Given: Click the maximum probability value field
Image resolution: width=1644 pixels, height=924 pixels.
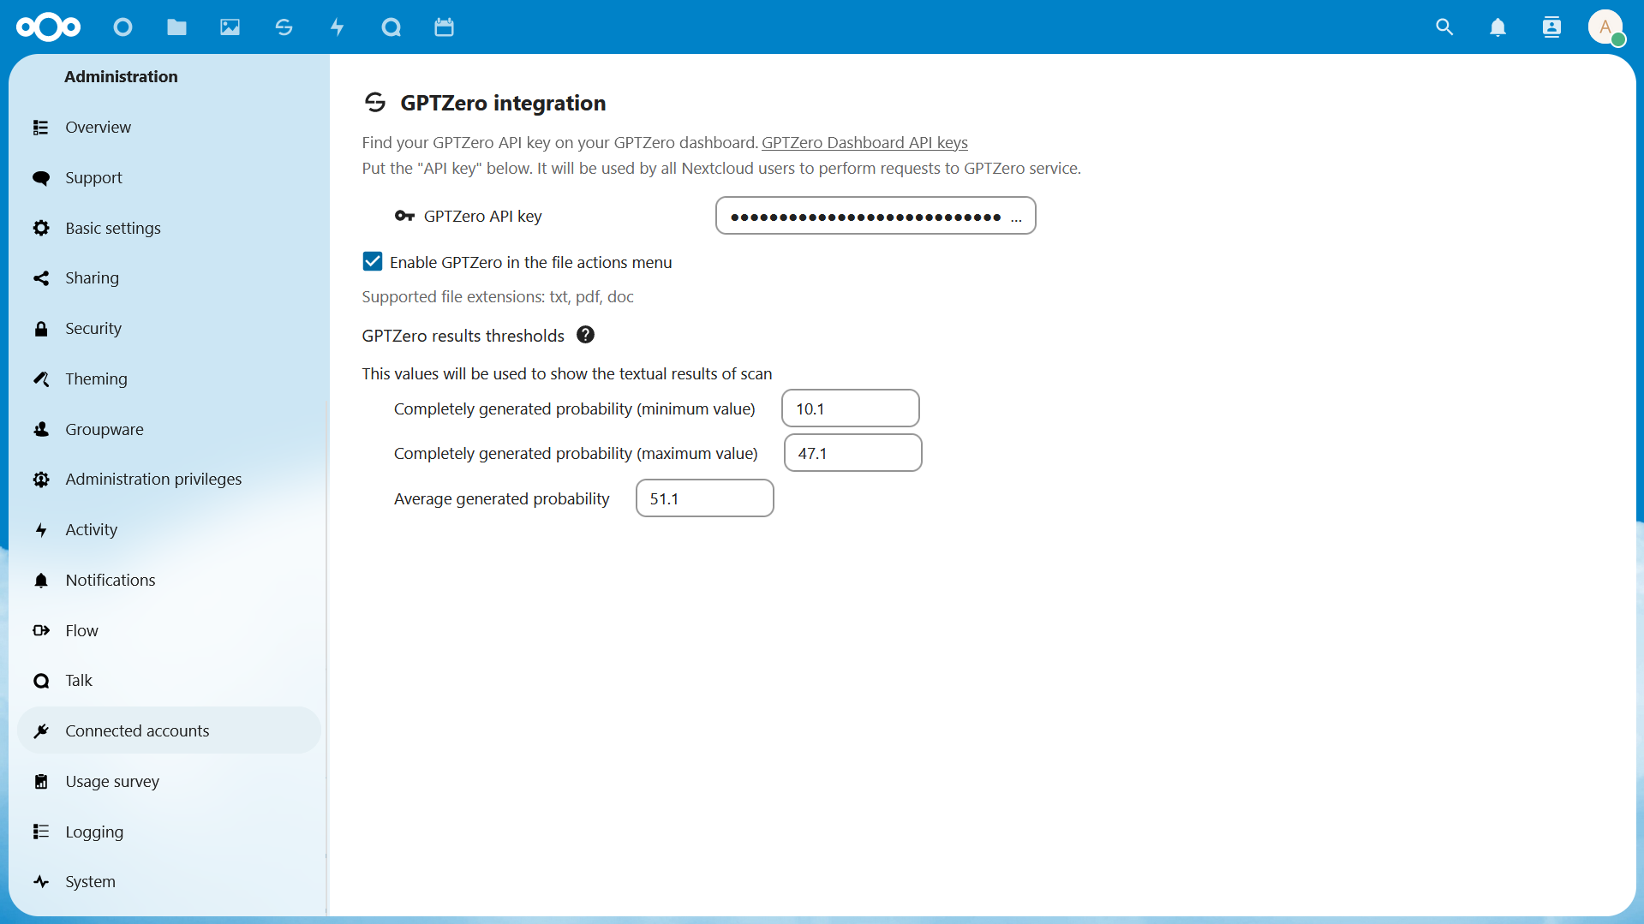Looking at the screenshot, I should [x=853, y=453].
